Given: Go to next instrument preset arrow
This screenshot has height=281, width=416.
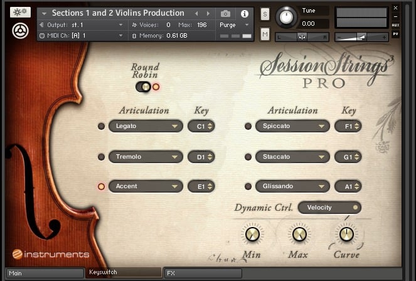Looking at the screenshot, I should pos(208,13).
